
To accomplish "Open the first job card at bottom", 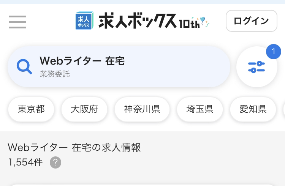I will coord(142,184).
